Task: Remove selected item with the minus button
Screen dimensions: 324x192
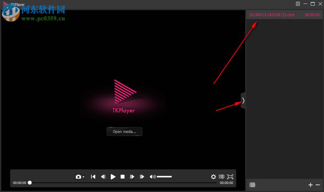Action: [x=318, y=185]
